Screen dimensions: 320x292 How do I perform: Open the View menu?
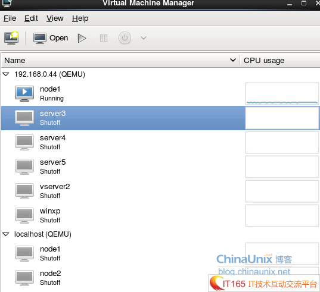[x=55, y=18]
